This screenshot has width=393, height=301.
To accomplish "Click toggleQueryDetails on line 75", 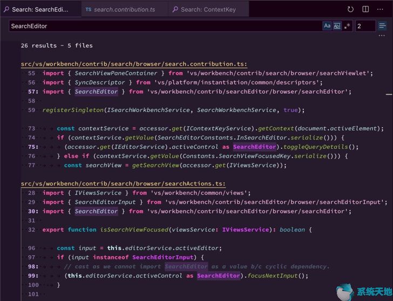I will (316, 147).
